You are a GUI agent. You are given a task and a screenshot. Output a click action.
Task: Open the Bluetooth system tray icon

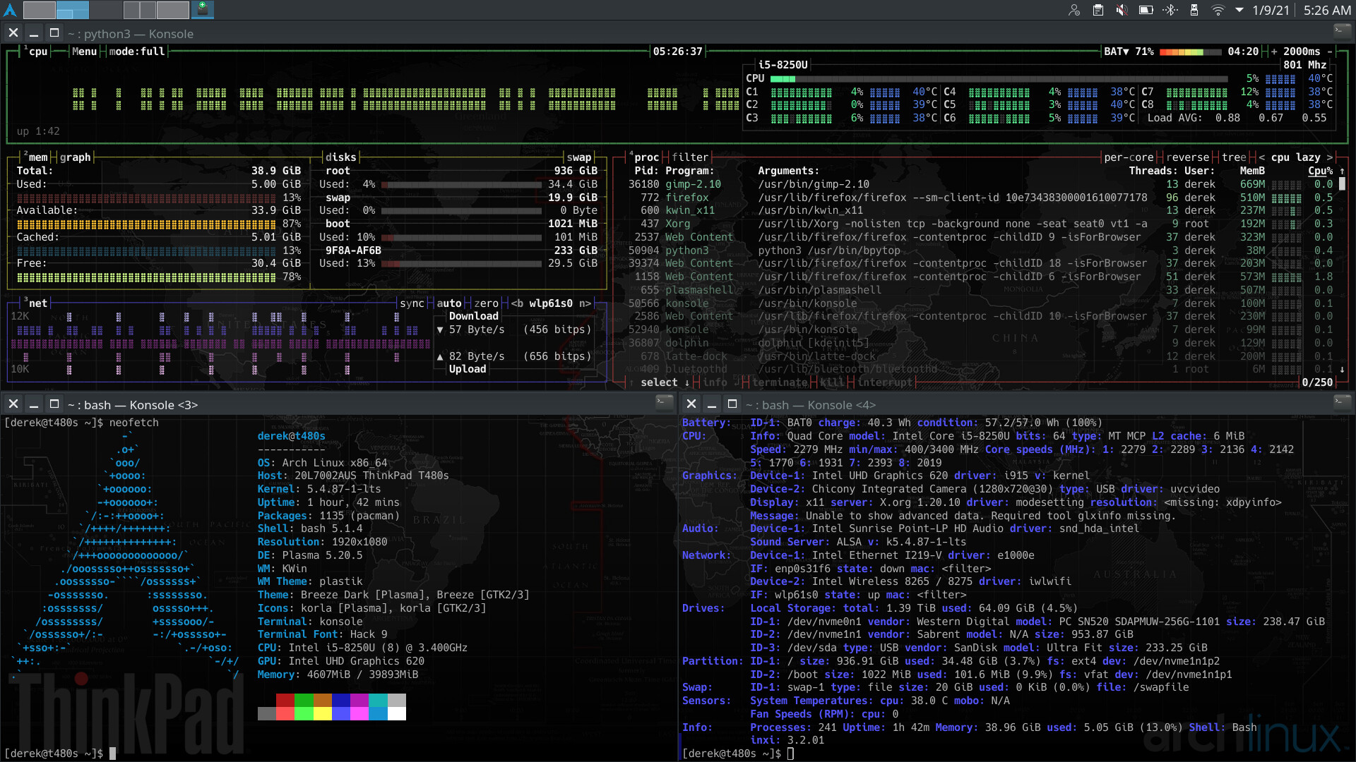coord(1172,10)
